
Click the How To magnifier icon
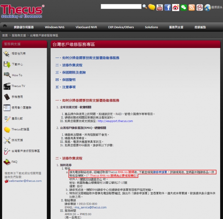[x=7, y=75]
